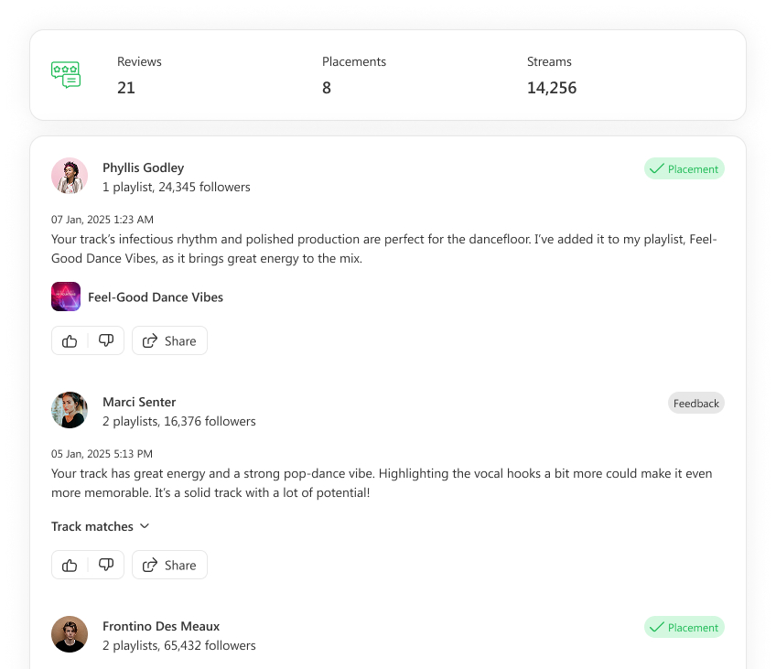Thumbs up Marci Senter's feedback
Image resolution: width=776 pixels, height=669 pixels.
[x=70, y=565]
